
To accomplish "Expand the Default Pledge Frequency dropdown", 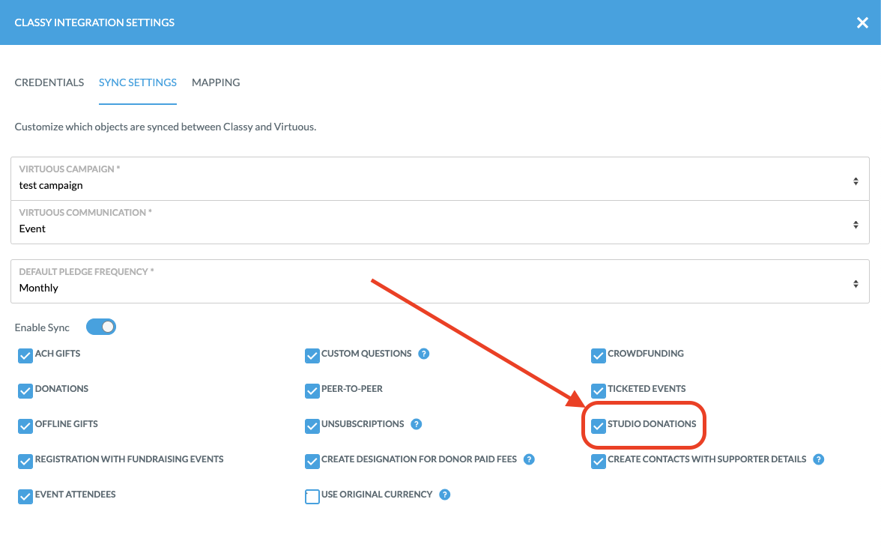I will coord(440,281).
